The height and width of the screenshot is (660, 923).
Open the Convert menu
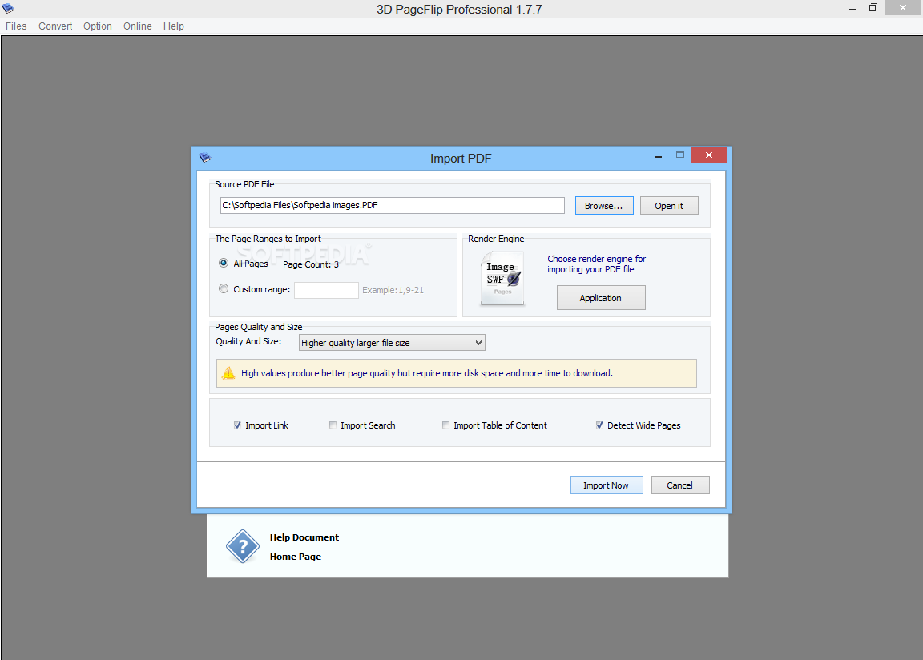tap(55, 26)
